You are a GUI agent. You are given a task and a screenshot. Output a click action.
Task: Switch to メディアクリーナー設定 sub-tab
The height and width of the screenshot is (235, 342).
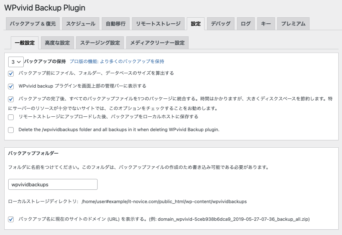(157, 43)
